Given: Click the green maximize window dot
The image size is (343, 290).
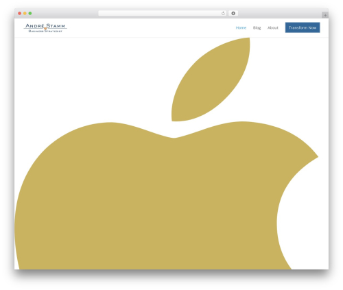Looking at the screenshot, I should pos(30,13).
